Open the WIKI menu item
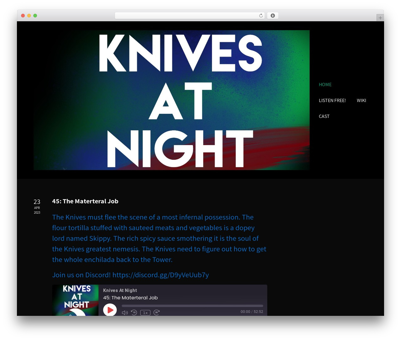The width and height of the screenshot is (401, 340). point(361,100)
